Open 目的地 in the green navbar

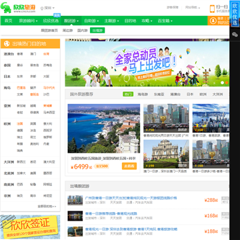coord(130,21)
